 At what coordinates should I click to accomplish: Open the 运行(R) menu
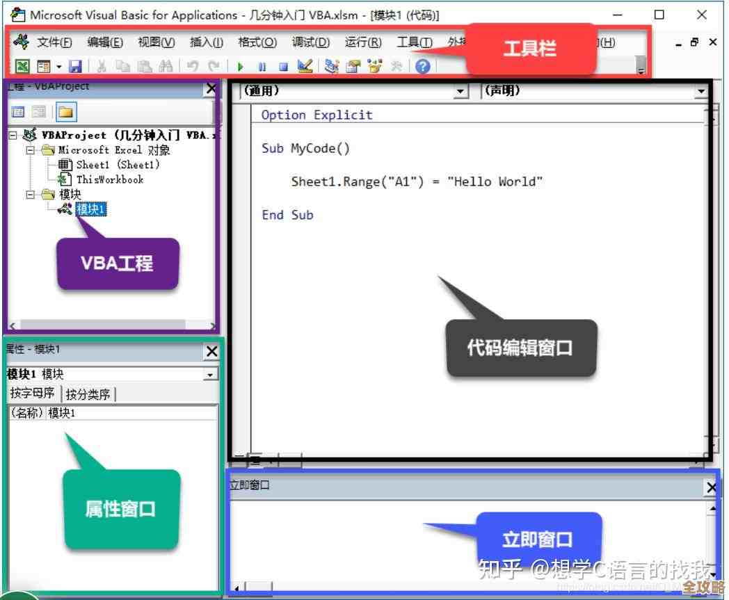[x=362, y=42]
